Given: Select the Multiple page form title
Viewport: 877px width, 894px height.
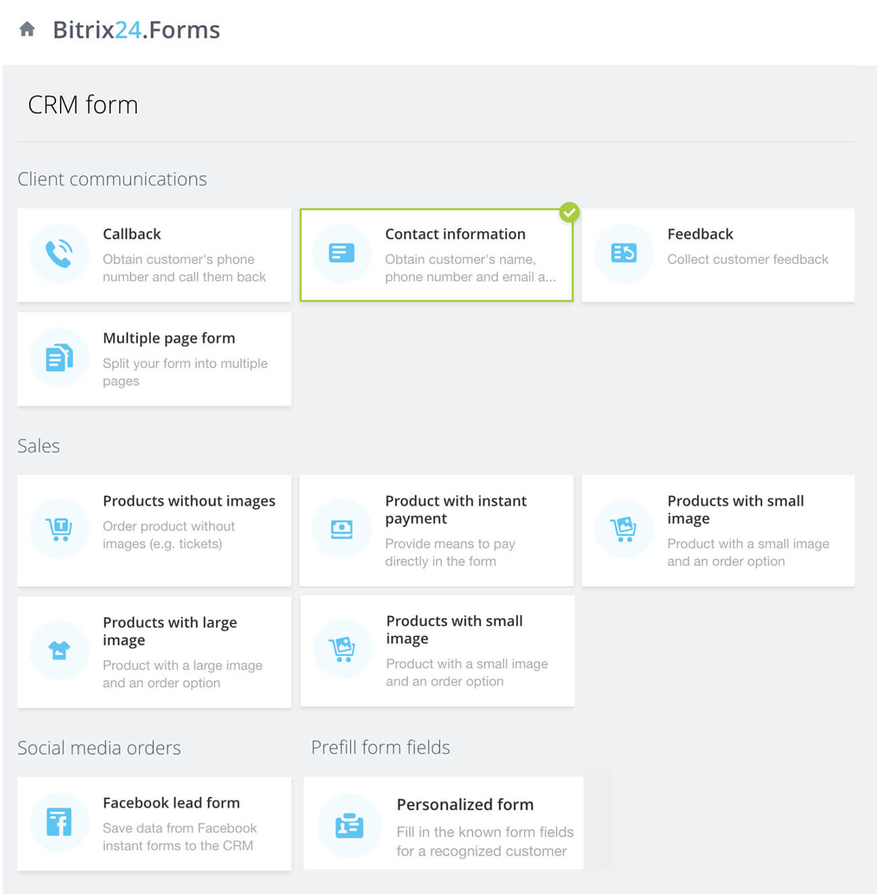Looking at the screenshot, I should tap(169, 338).
